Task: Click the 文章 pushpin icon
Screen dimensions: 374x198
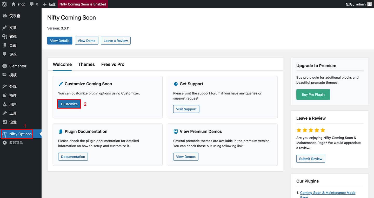Action: (x=5, y=28)
